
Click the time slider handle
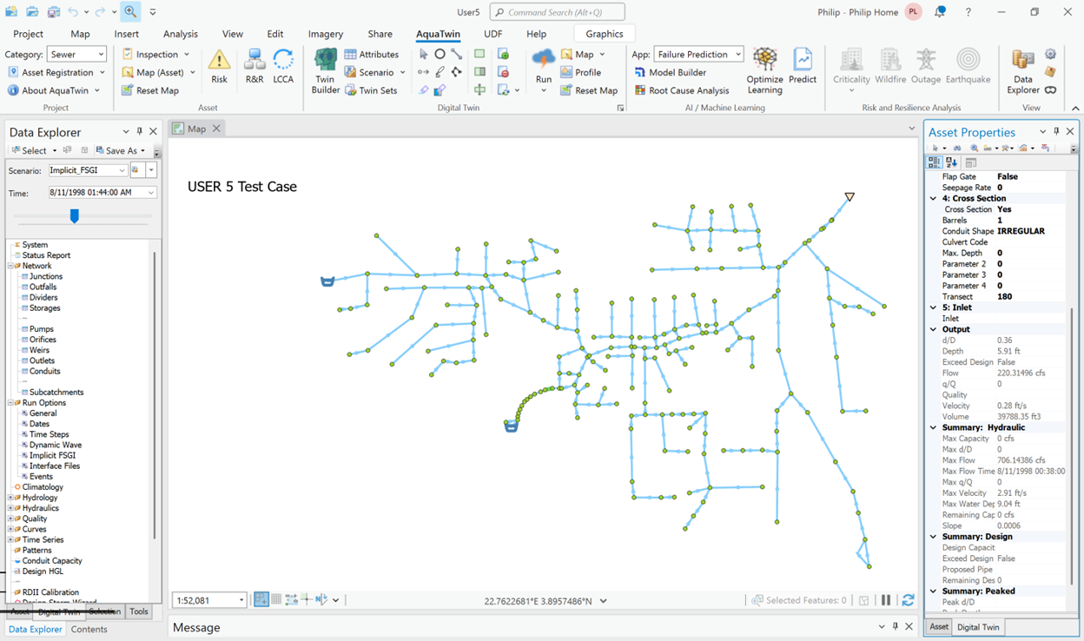pos(75,215)
